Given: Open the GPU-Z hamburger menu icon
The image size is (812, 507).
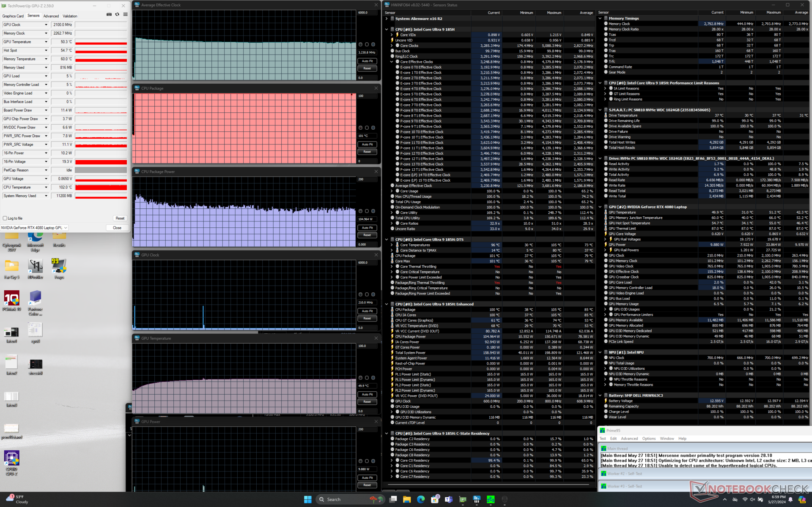Looking at the screenshot, I should [x=125, y=14].
